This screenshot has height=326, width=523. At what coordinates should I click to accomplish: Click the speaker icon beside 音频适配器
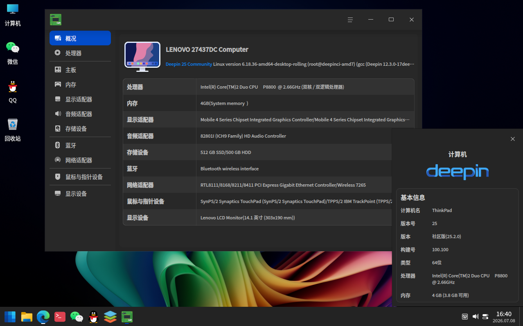pos(58,114)
